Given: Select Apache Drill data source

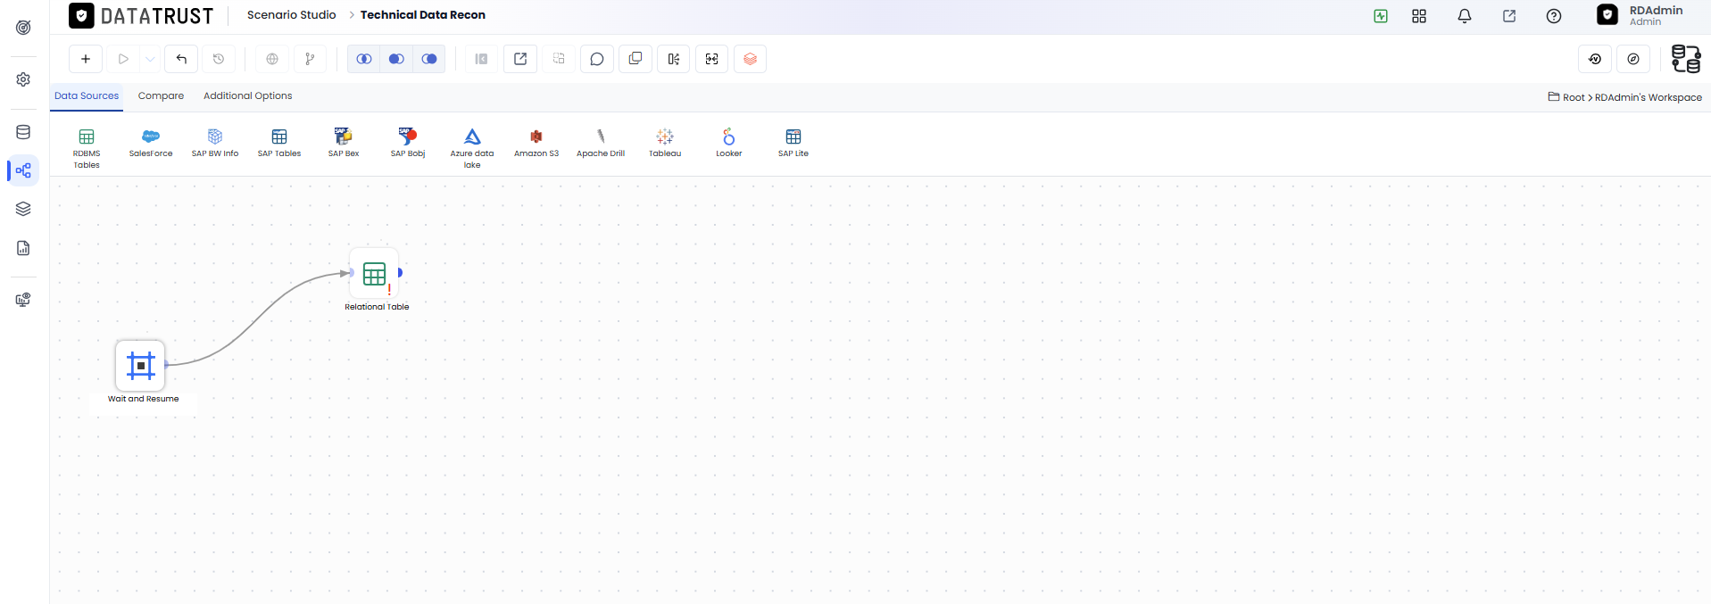Looking at the screenshot, I should click(601, 143).
